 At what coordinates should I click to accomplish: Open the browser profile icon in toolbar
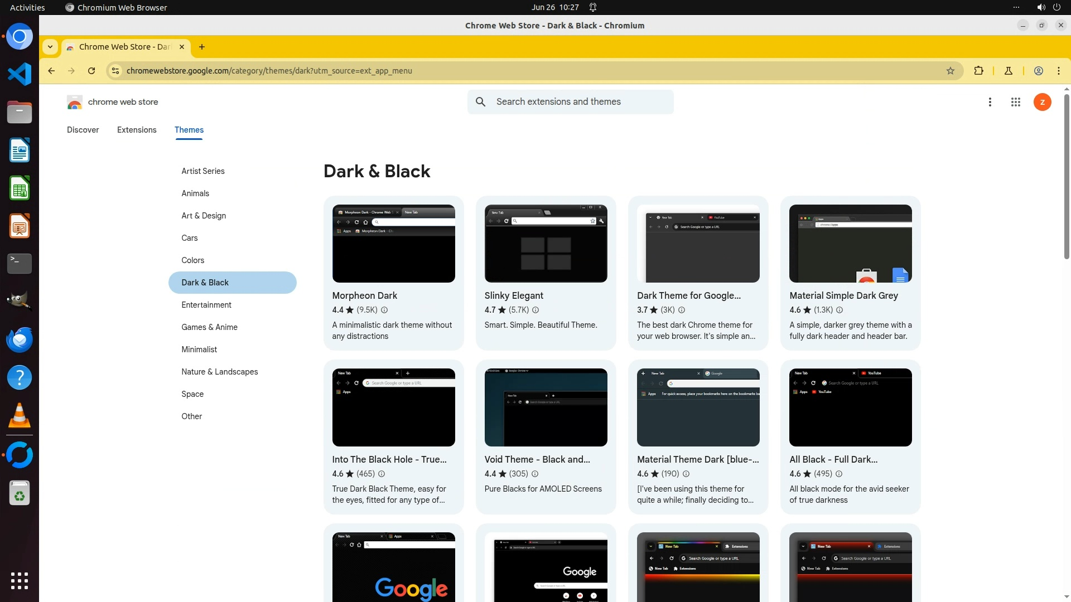point(1038,71)
